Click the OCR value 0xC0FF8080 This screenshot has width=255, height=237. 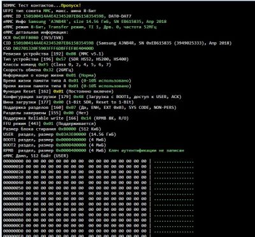pyautogui.click(x=26, y=38)
